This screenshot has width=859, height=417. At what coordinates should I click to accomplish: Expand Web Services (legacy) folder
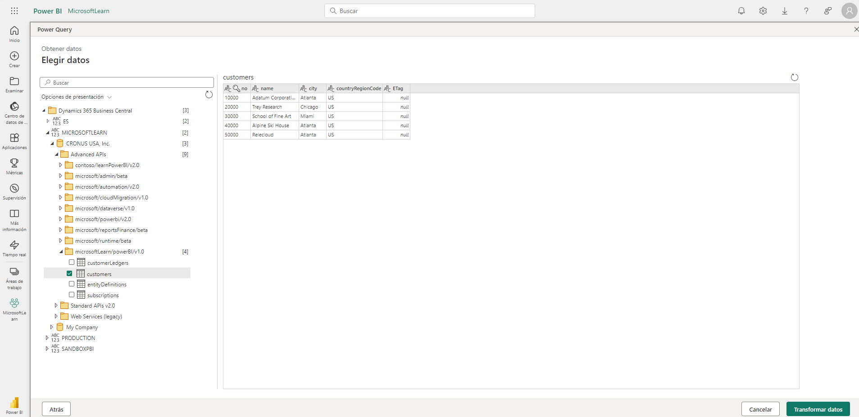56,316
